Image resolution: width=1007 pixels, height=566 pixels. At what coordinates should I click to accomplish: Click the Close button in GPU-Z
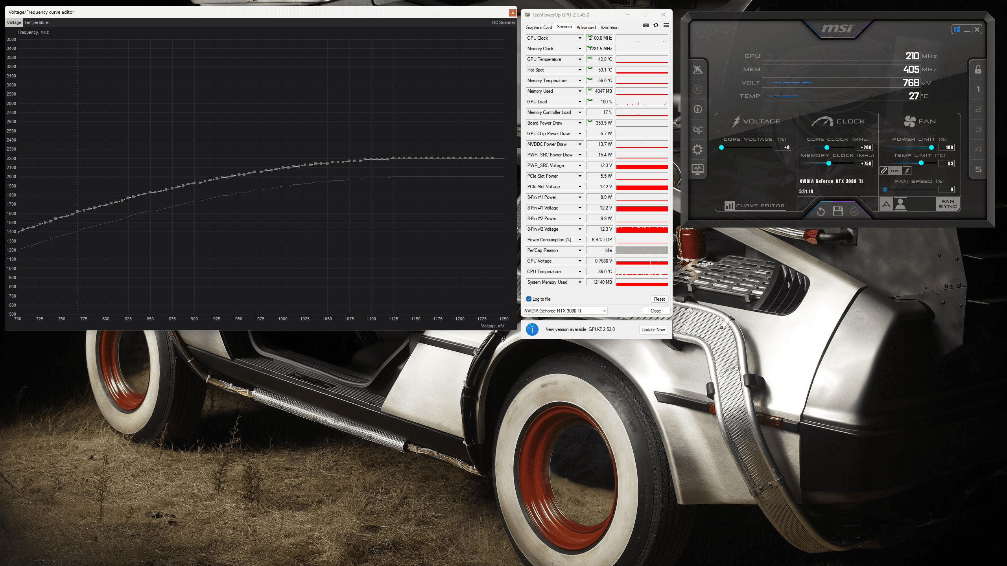pos(656,311)
